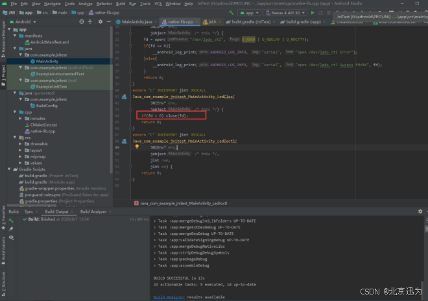428x301 pixels.
Task: Select ExampleUnitTest in project tree
Action: (x=49, y=87)
